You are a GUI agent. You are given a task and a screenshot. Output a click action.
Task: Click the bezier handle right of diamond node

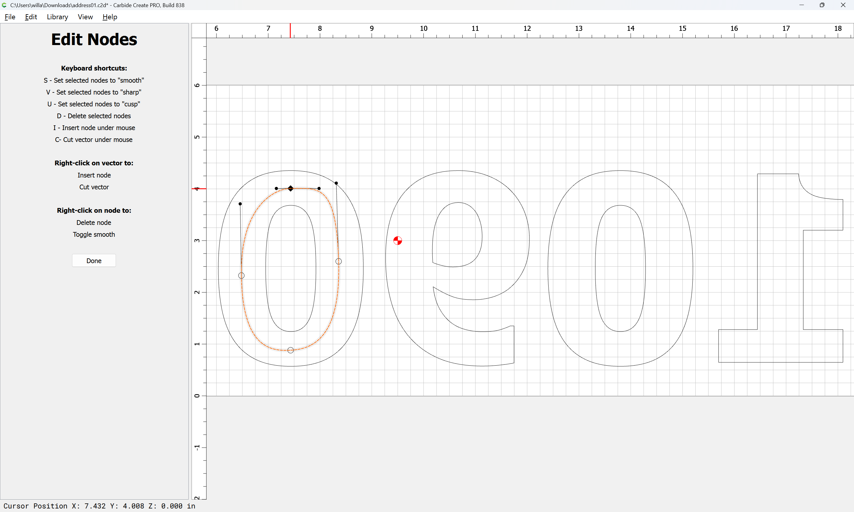click(x=319, y=188)
